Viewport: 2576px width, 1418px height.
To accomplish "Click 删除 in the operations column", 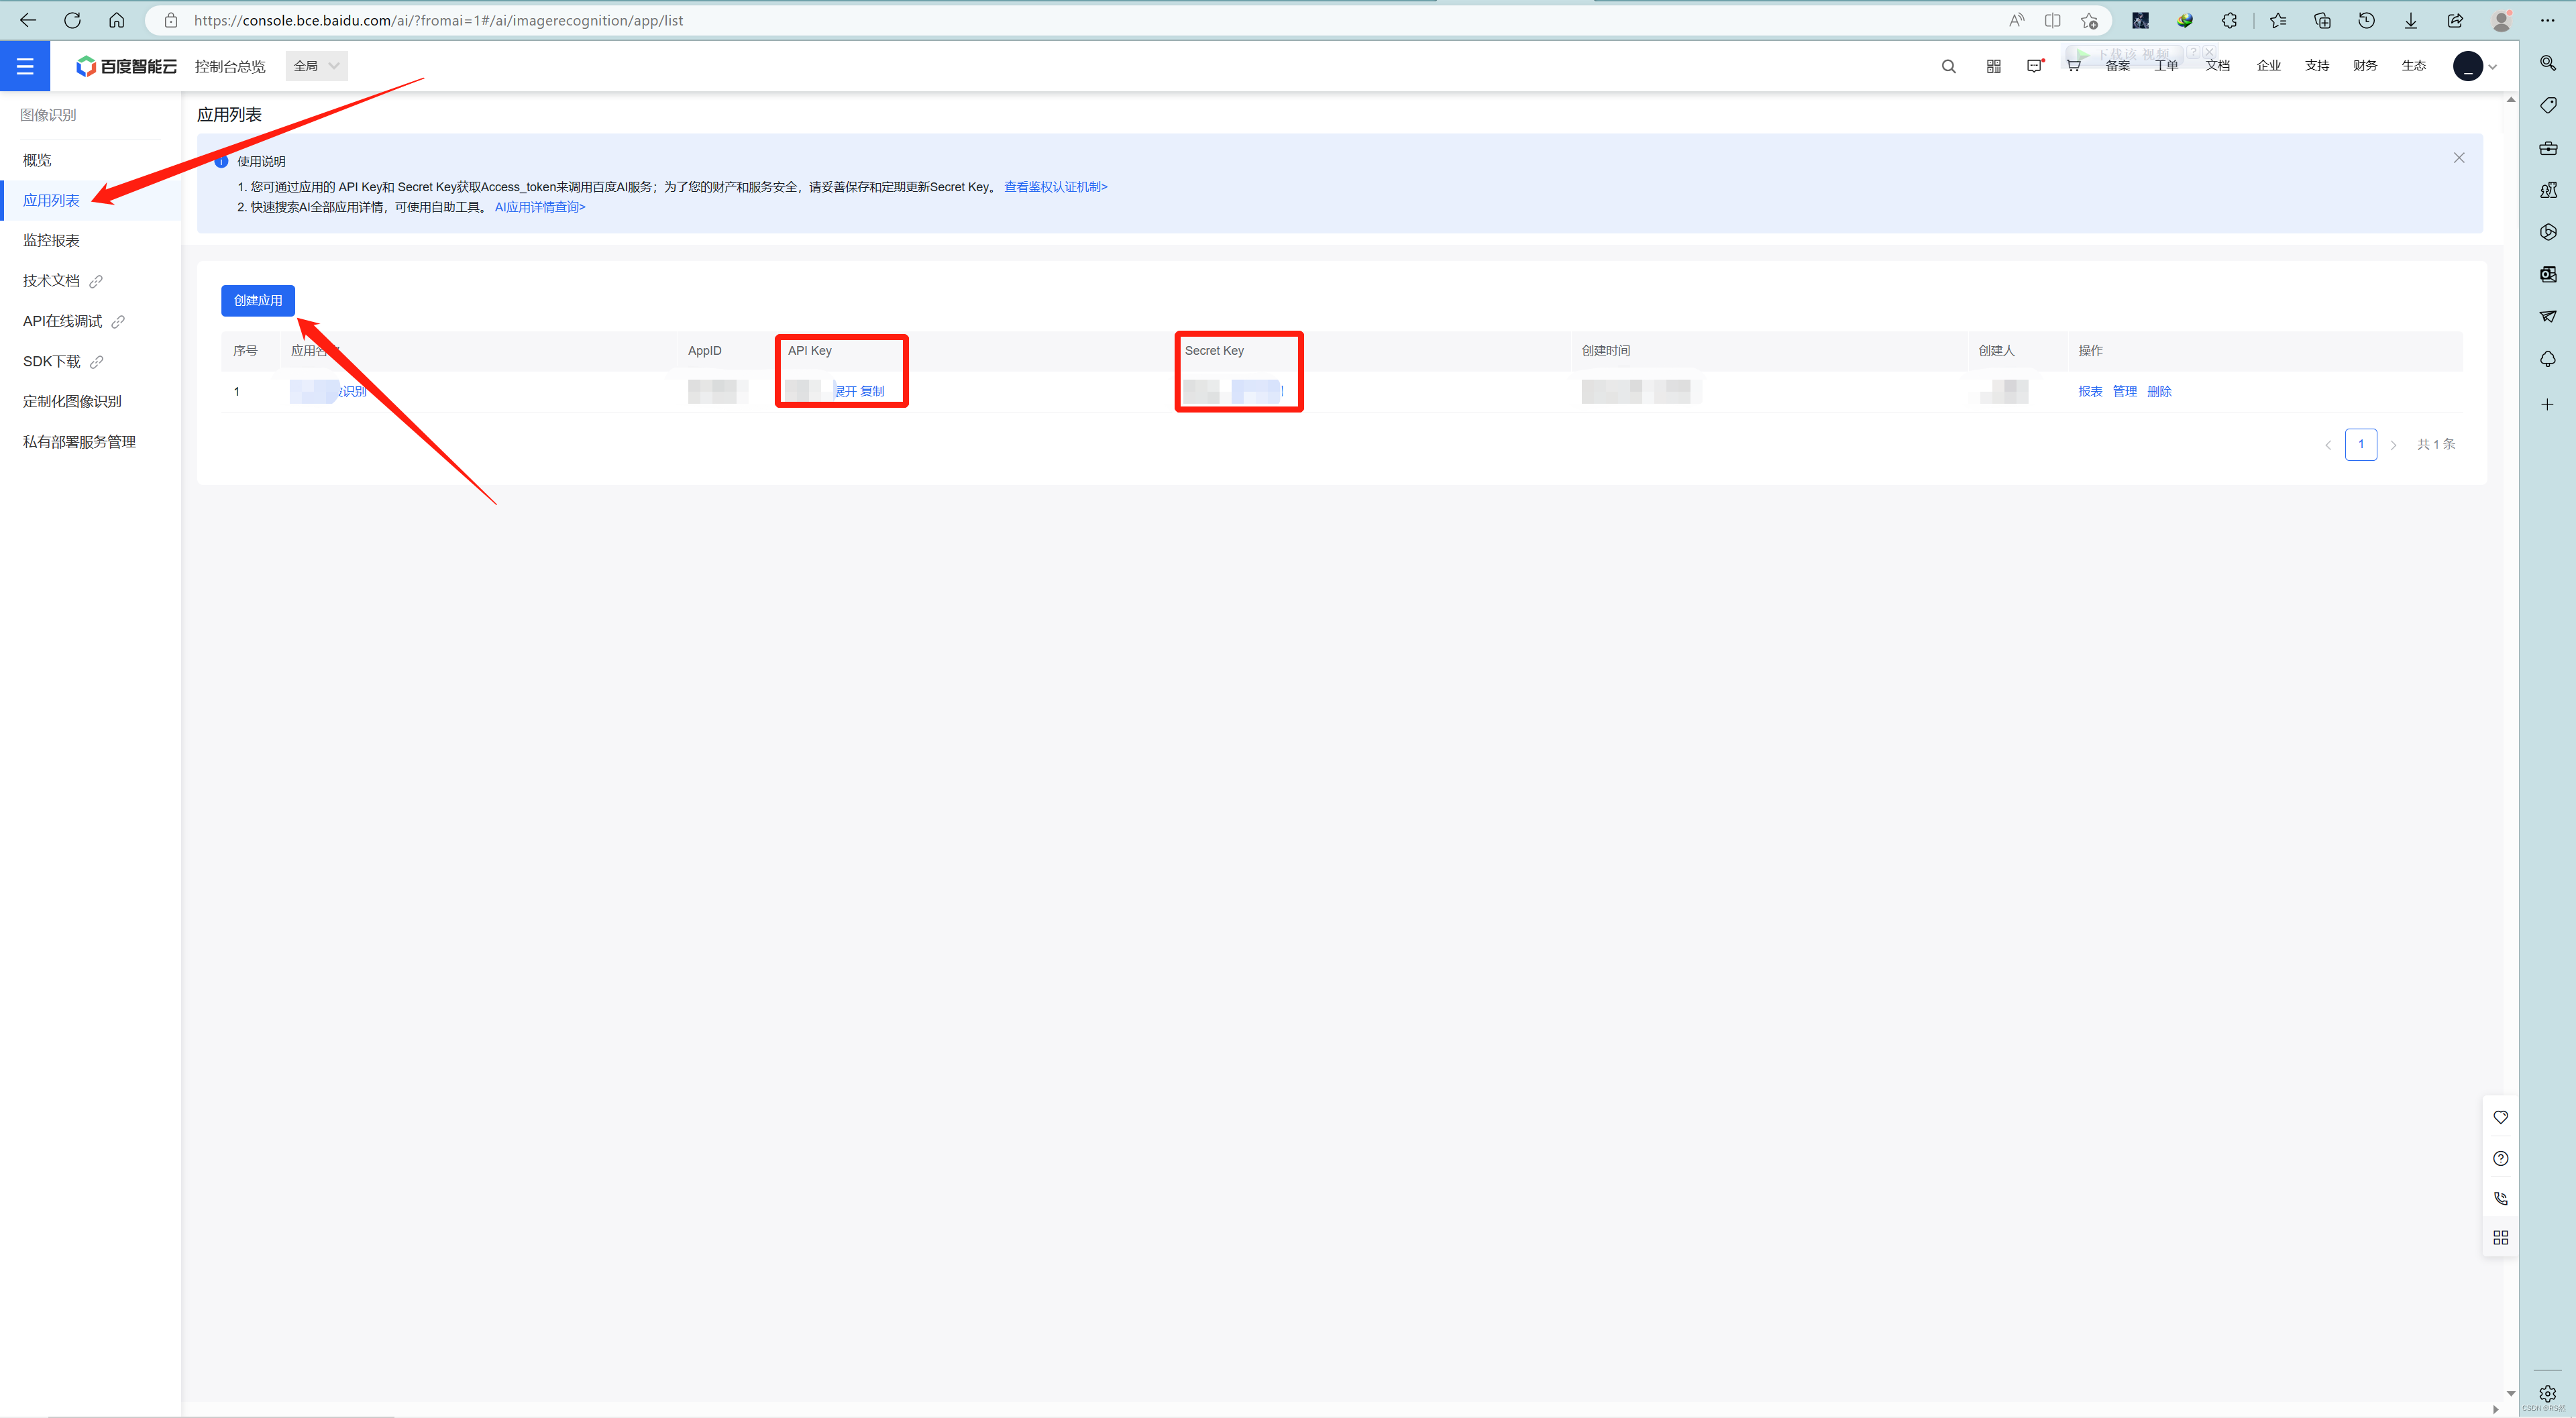I will coord(2159,392).
